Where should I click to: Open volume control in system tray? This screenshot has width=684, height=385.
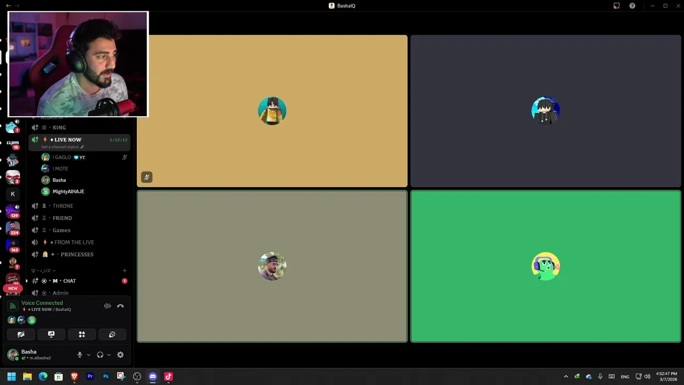point(647,376)
